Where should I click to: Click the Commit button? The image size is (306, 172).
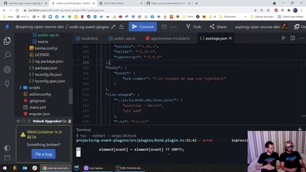pos(142,27)
